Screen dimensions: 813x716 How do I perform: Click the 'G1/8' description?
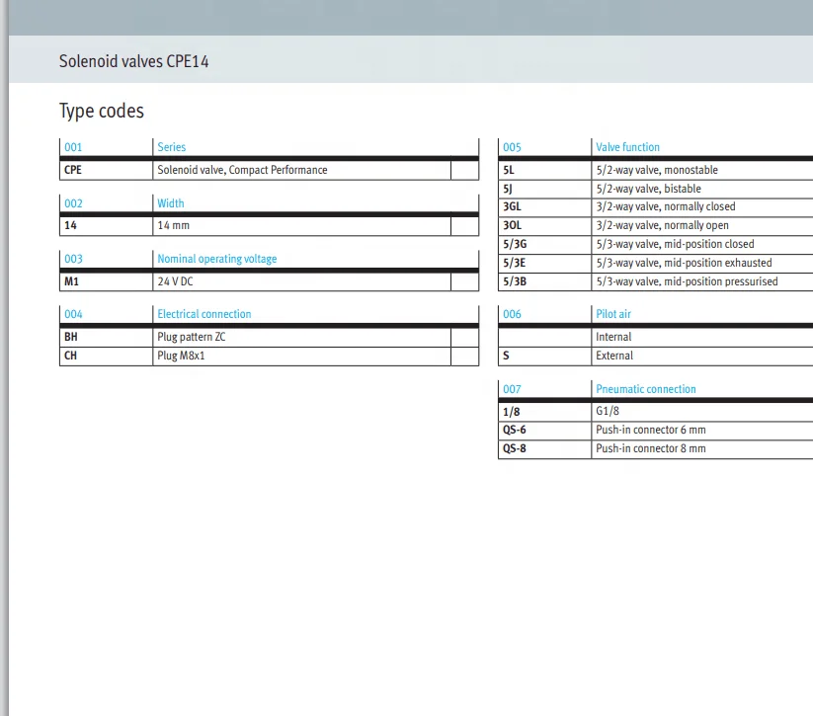608,411
